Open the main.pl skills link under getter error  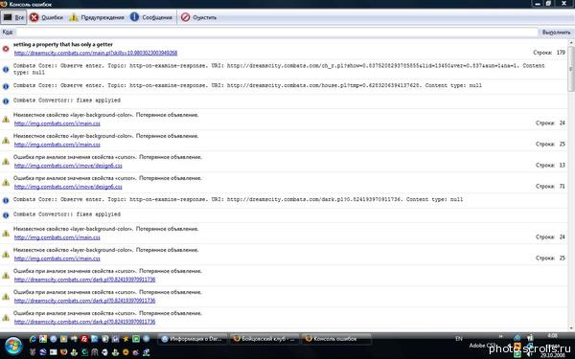click(x=96, y=53)
